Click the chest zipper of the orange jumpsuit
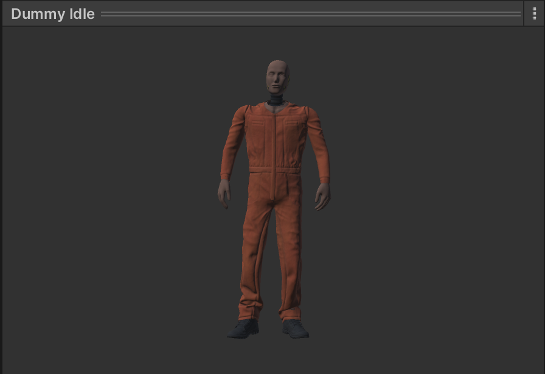Viewport: 545px width, 374px height. (277, 137)
